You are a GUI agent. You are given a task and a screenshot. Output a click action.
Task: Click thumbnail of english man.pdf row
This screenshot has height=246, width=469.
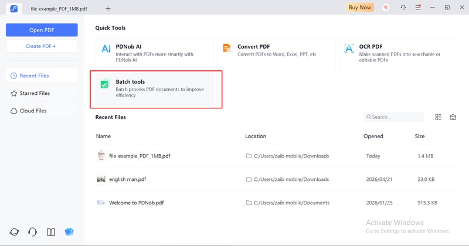[x=101, y=179]
